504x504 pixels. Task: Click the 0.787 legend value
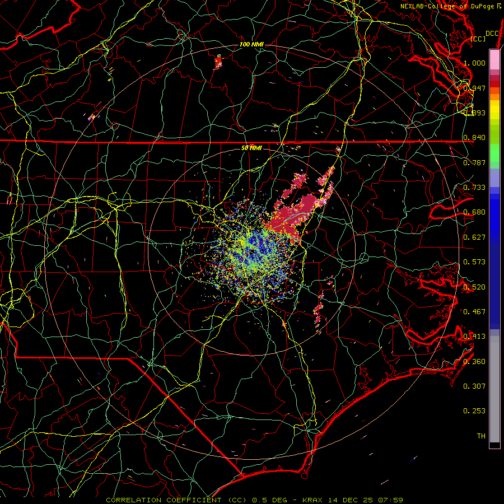[x=474, y=162]
